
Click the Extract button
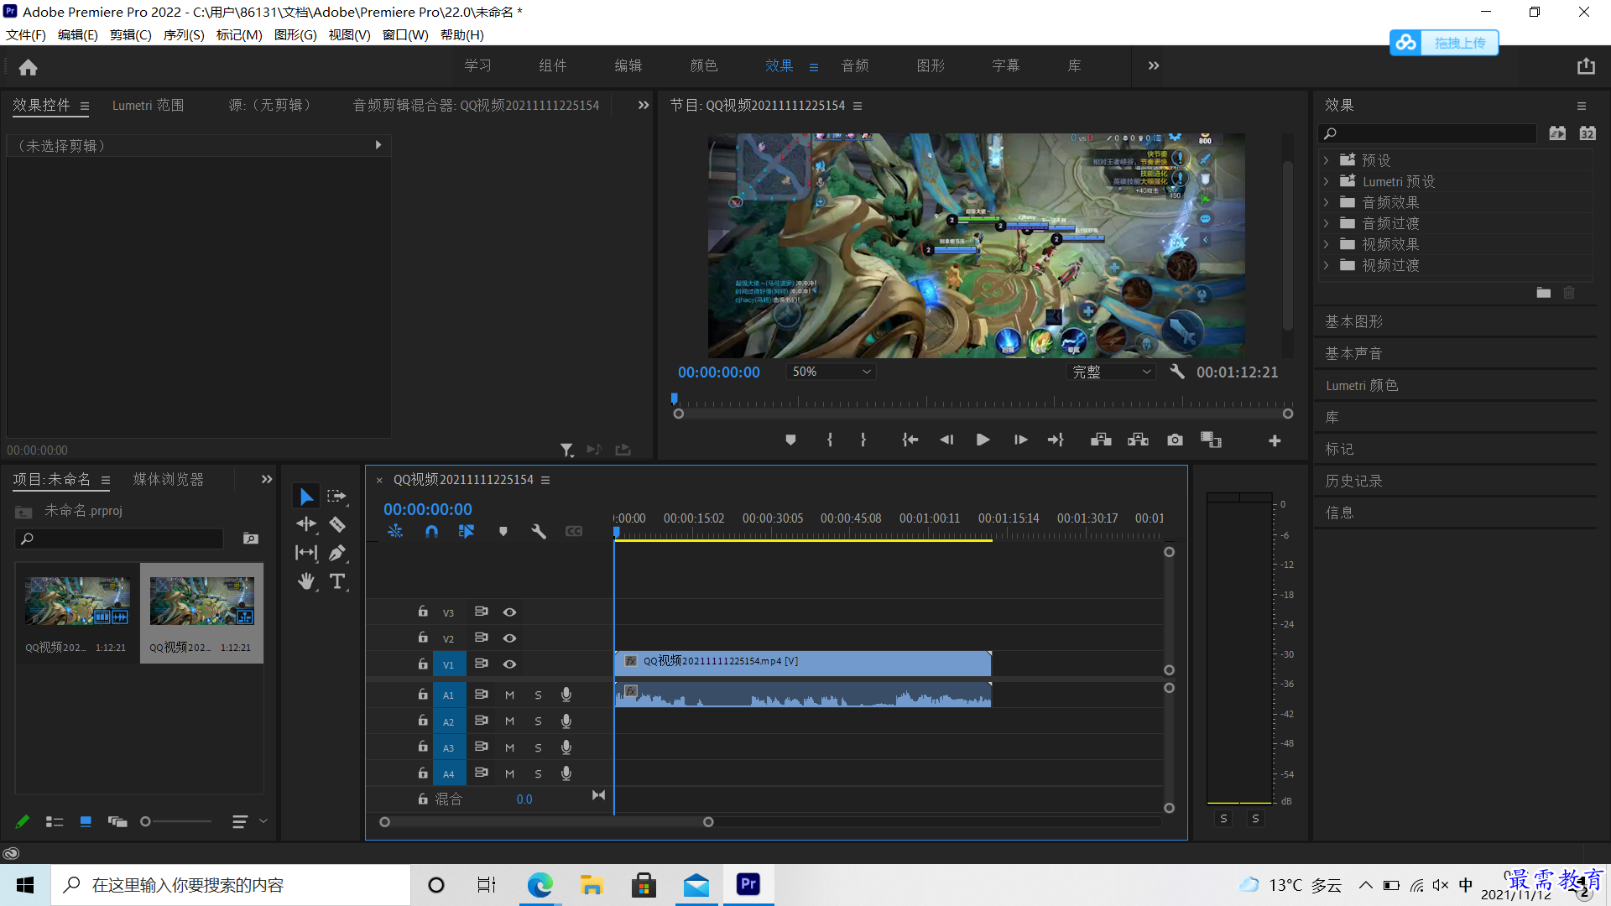pos(1138,440)
